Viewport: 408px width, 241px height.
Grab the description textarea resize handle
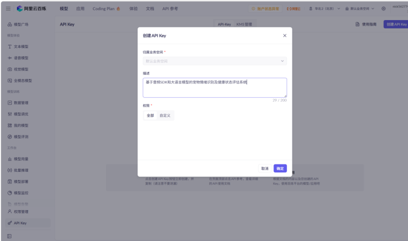click(x=285, y=96)
